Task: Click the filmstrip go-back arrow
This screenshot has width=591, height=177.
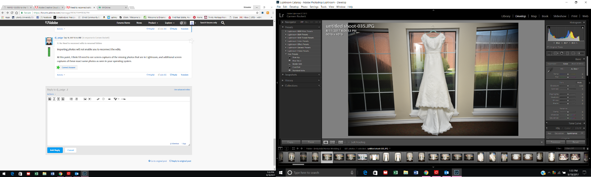Action: [x=298, y=148]
